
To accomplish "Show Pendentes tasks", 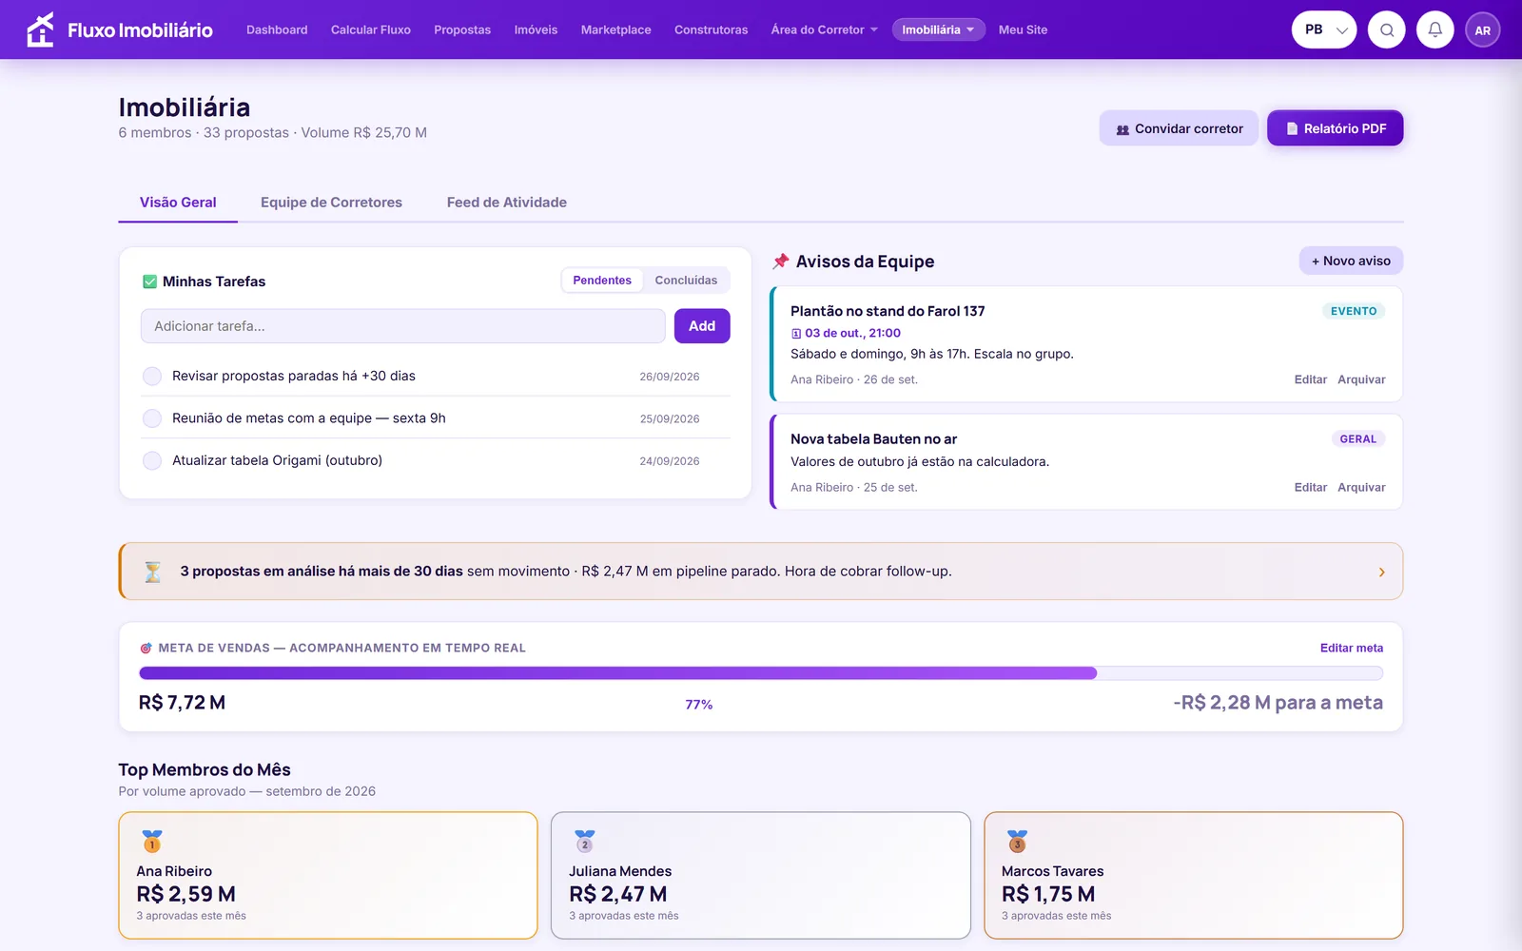I will pos(602,281).
